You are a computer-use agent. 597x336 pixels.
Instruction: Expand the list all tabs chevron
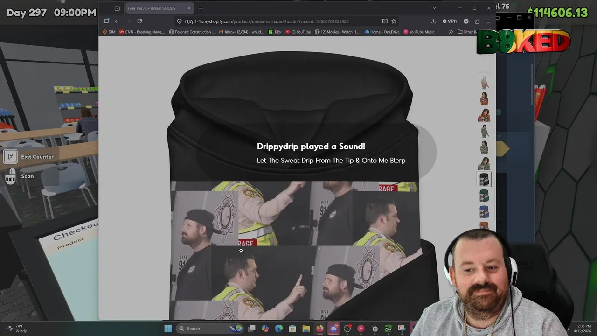pos(434,8)
